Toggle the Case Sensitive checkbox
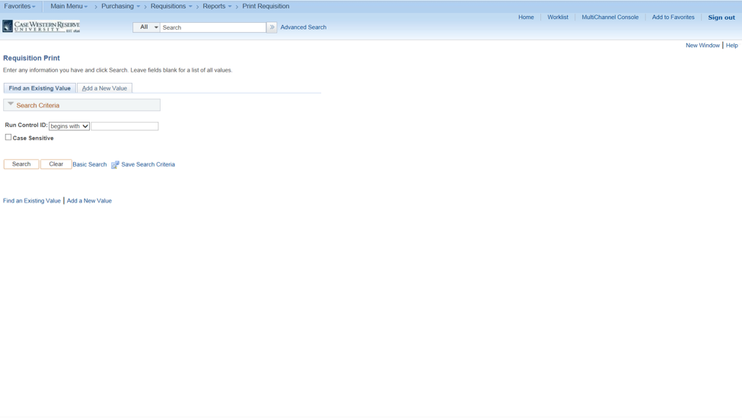 point(8,137)
